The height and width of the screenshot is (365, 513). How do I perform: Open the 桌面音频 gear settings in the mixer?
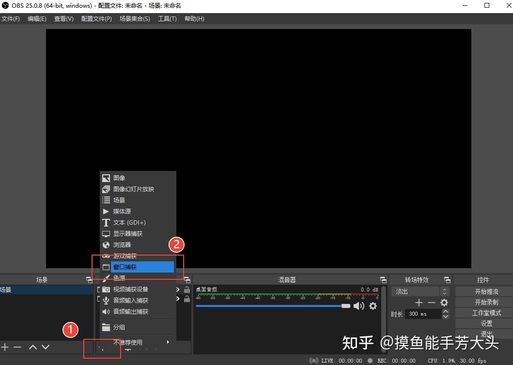click(x=373, y=306)
